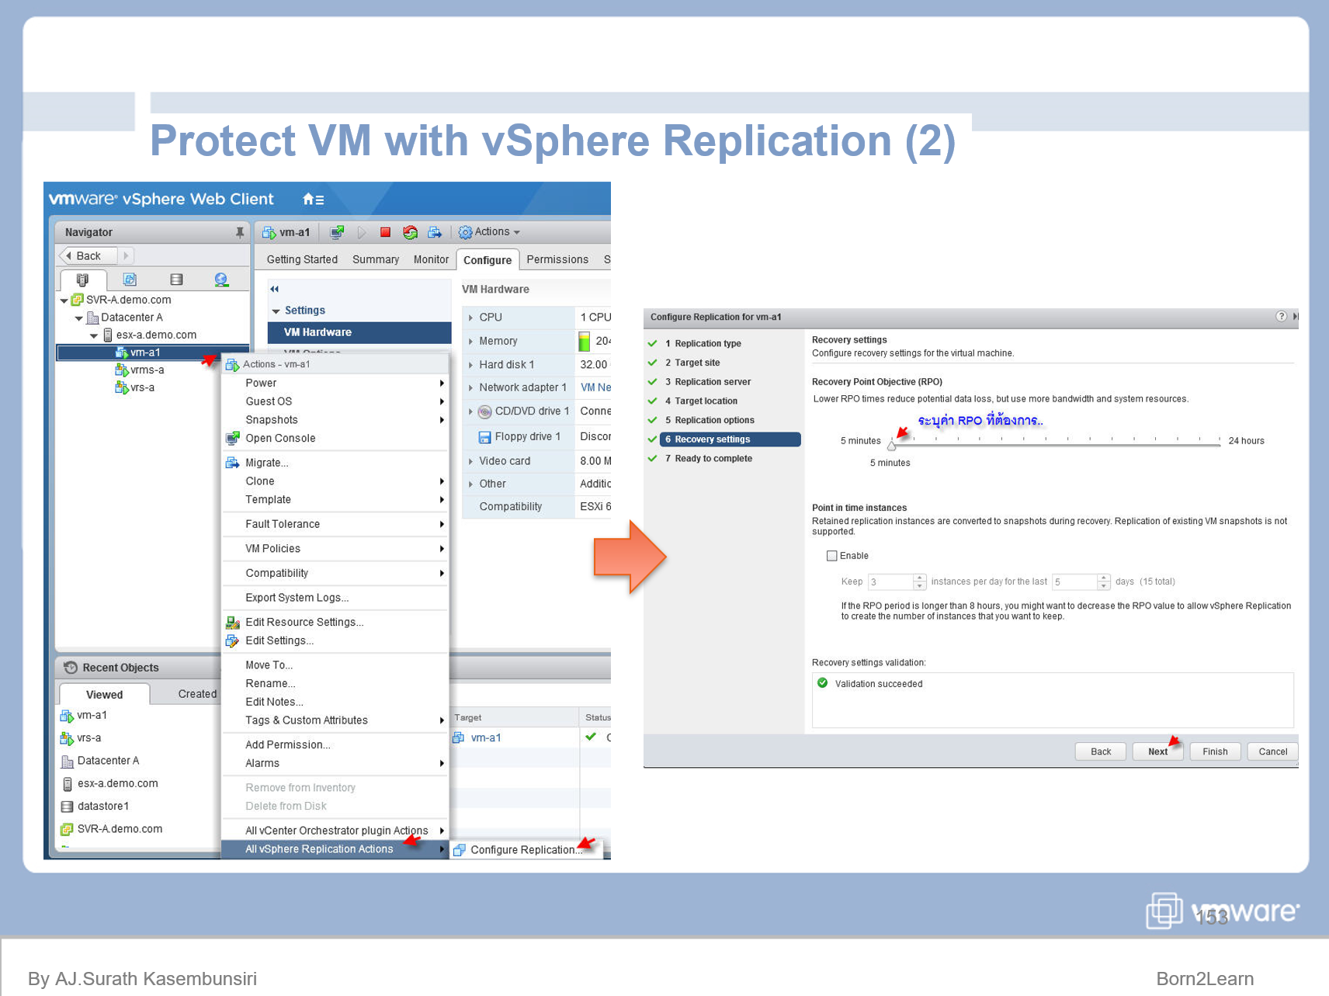Select the Storage navigator icon
This screenshot has height=996, width=1329.
click(176, 279)
